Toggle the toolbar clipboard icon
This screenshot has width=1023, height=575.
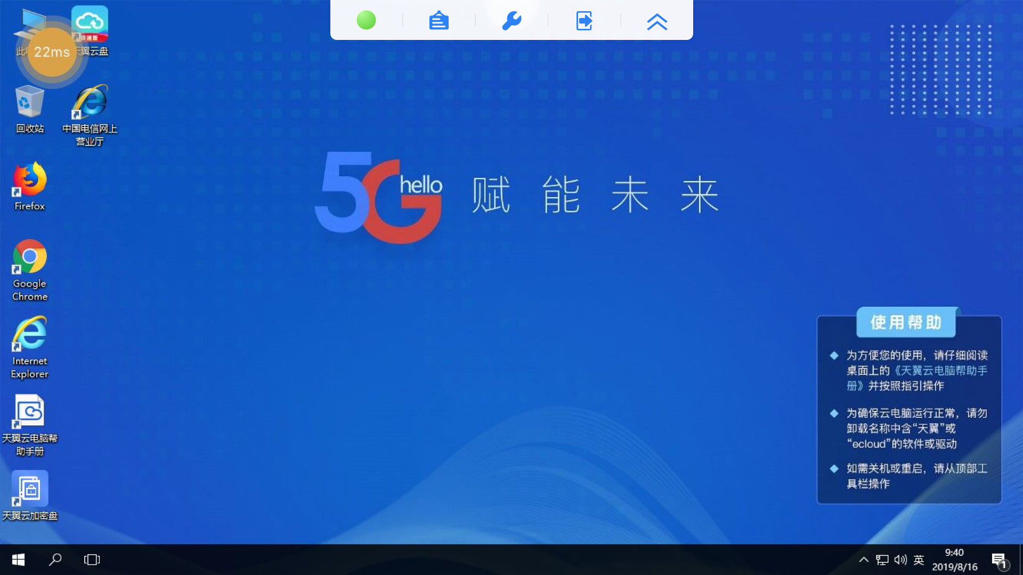click(439, 20)
